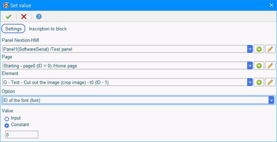Edit the selected element with pencil icon
Image resolution: width=277 pixels, height=142 pixels.
coord(270,82)
